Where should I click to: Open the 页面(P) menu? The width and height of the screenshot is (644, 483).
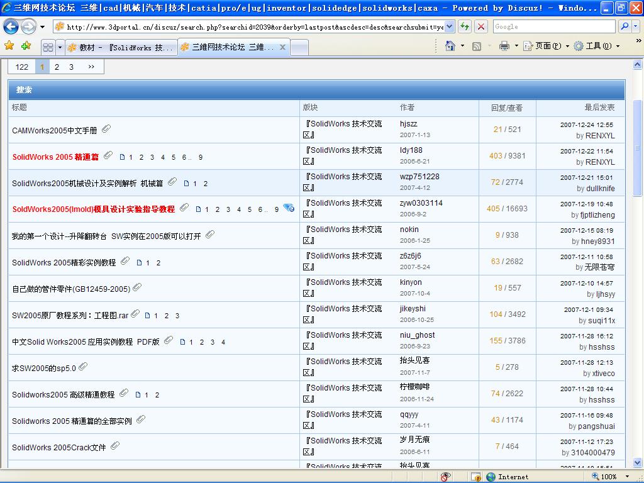click(x=547, y=46)
